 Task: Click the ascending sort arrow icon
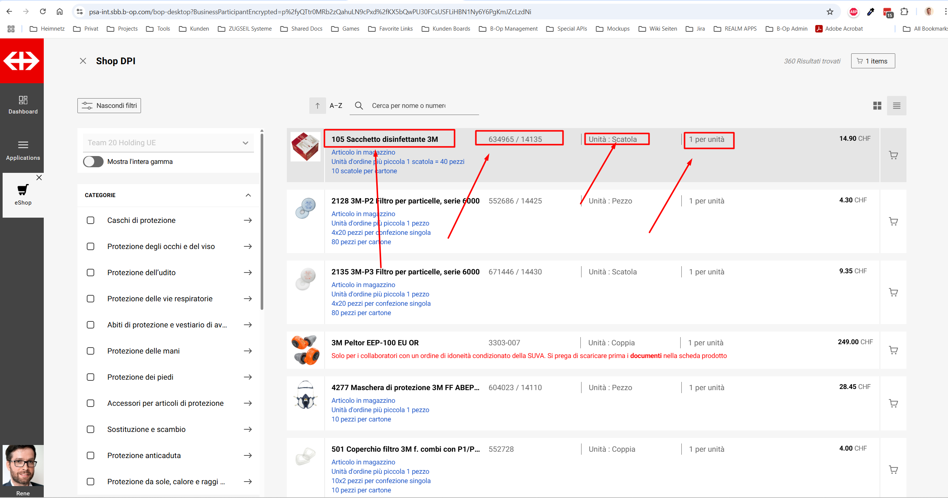pos(317,106)
